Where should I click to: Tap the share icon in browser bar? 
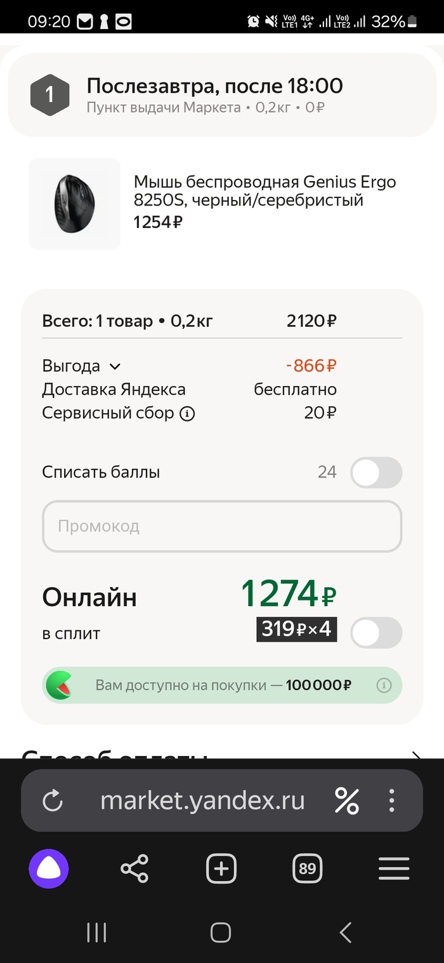pyautogui.click(x=134, y=868)
